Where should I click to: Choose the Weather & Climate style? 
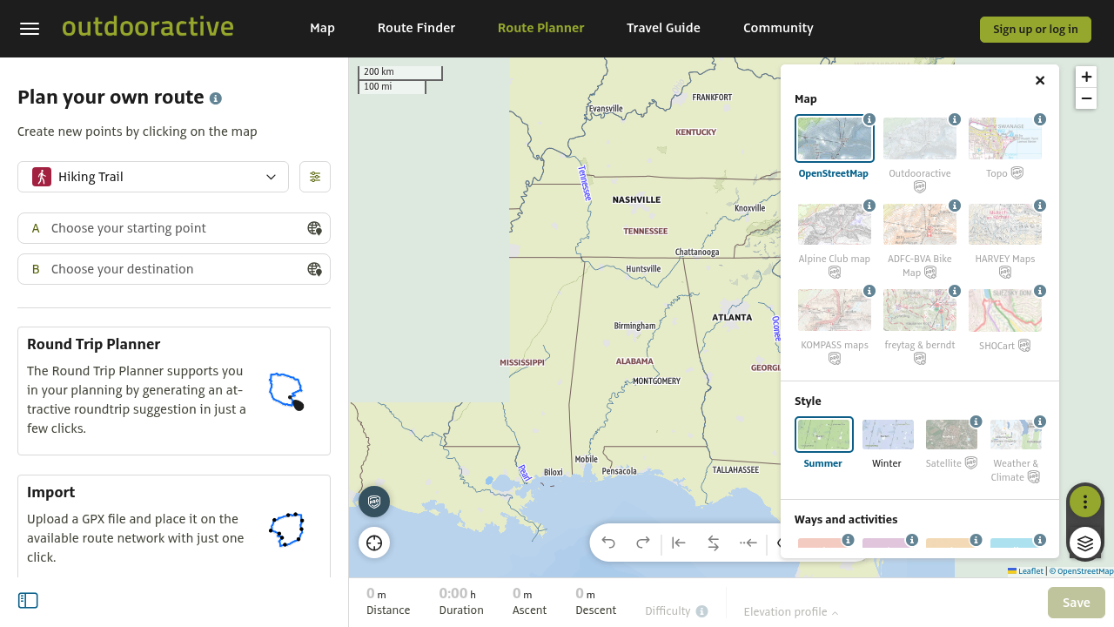[1016, 435]
